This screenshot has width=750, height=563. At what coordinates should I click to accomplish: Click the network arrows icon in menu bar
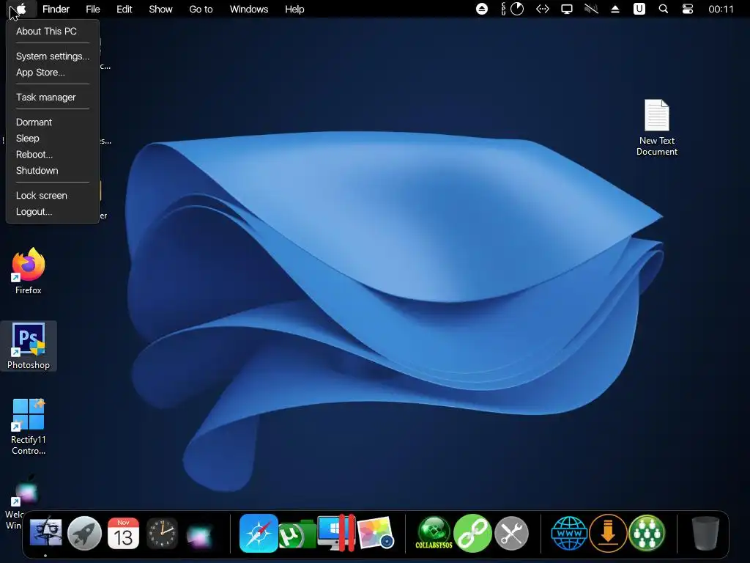coord(543,9)
